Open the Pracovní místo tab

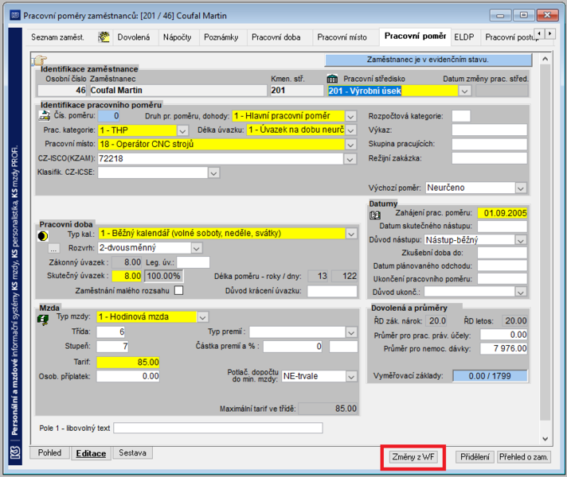point(342,37)
